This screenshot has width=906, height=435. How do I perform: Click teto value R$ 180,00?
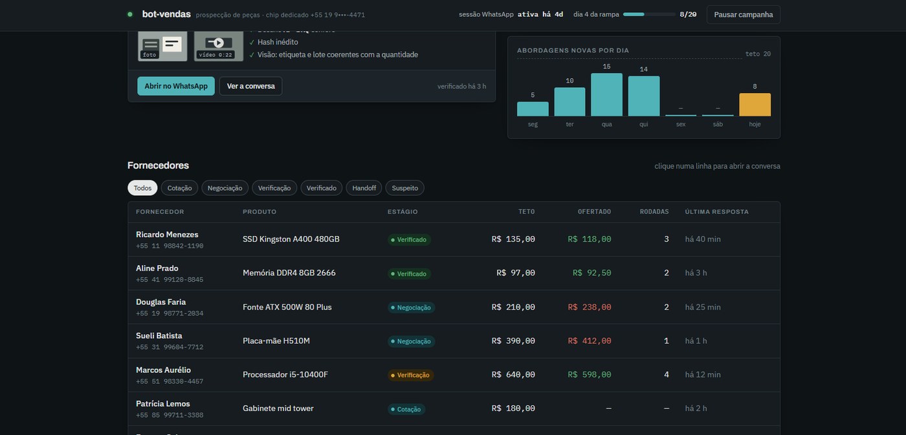(513, 408)
